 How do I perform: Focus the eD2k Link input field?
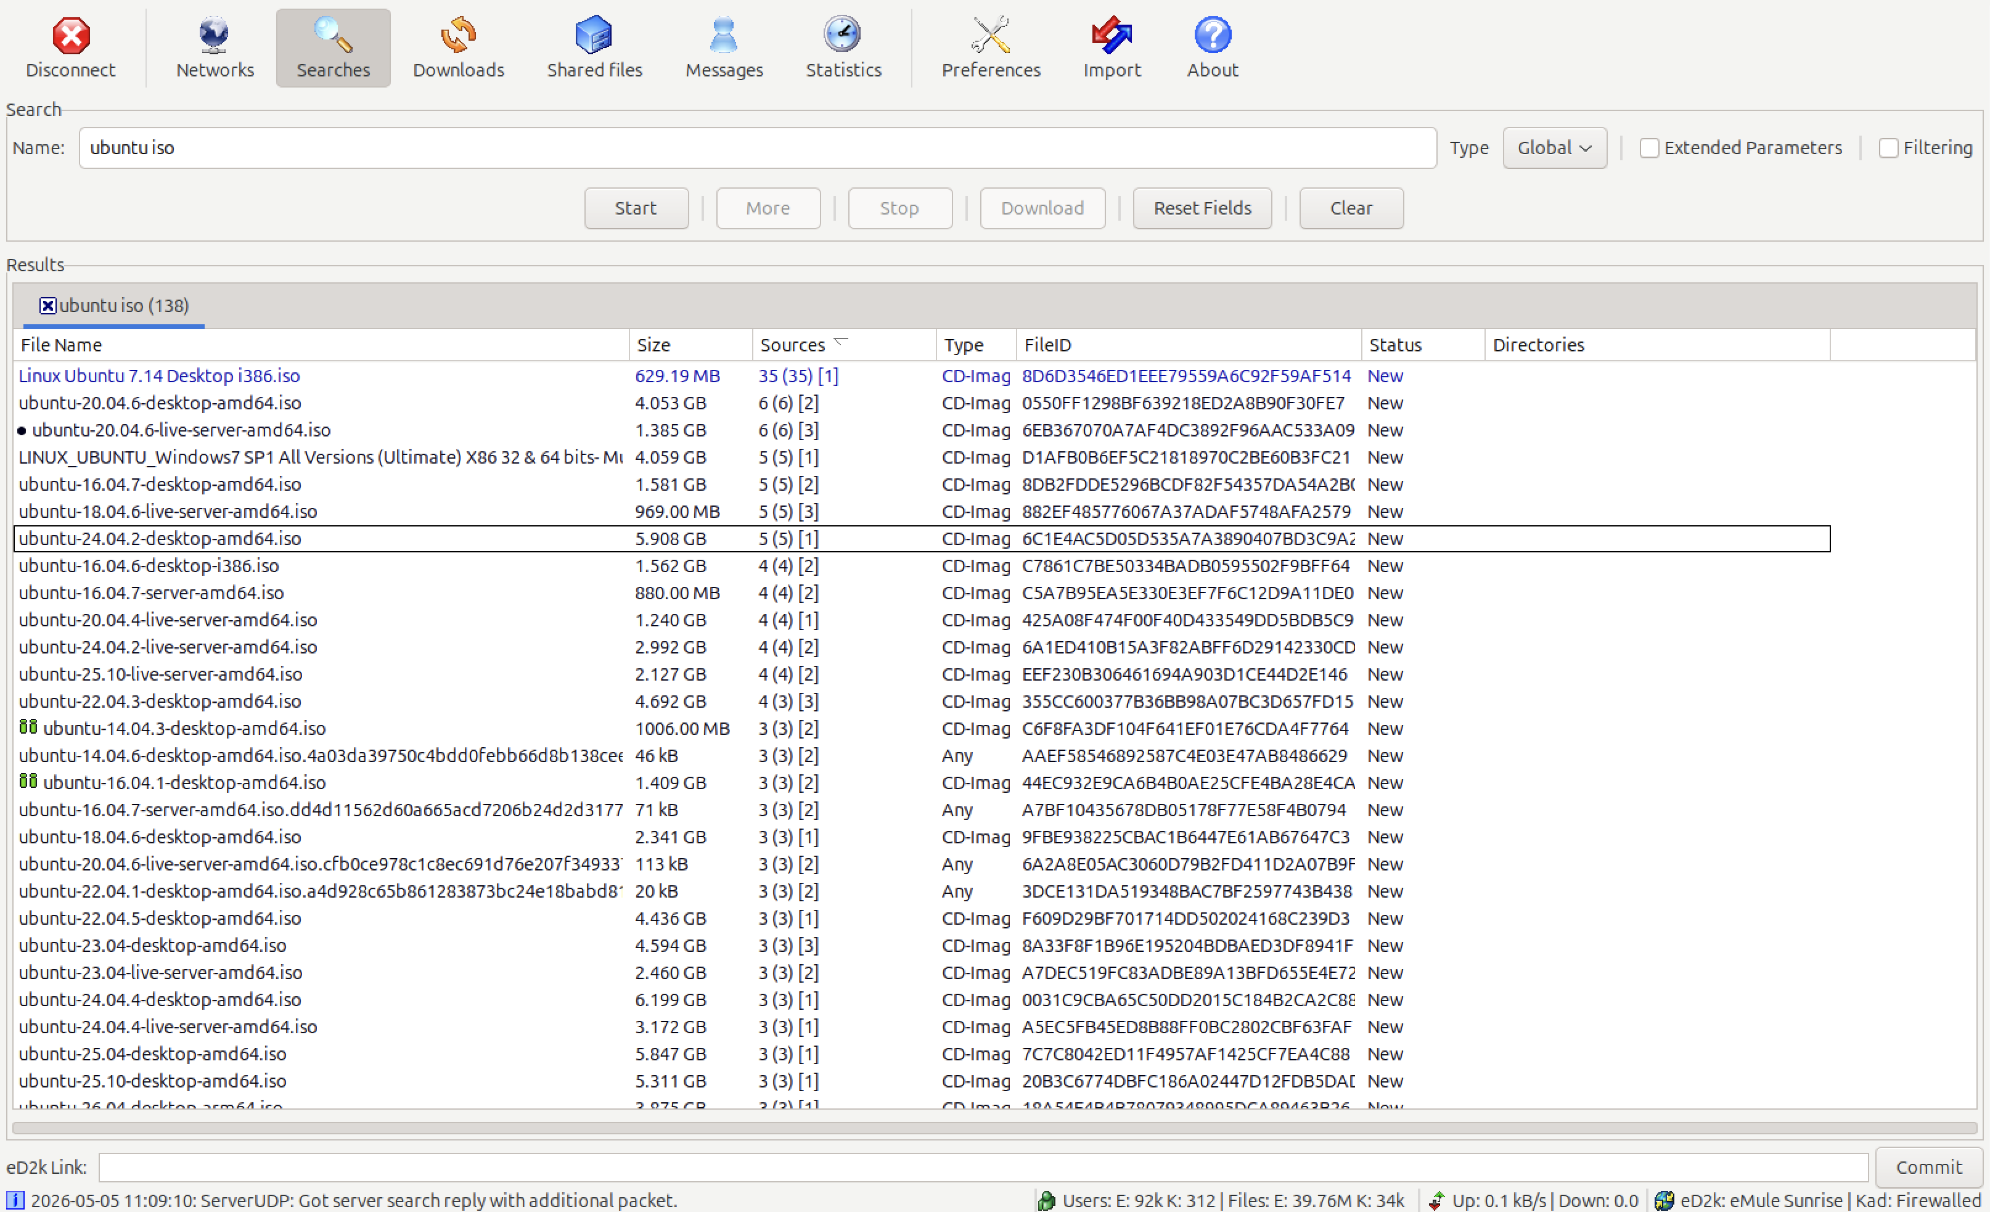coord(984,1167)
